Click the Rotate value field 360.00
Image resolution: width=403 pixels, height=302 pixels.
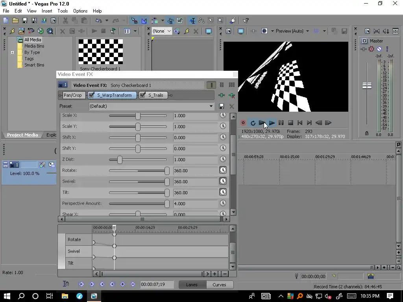(195, 171)
